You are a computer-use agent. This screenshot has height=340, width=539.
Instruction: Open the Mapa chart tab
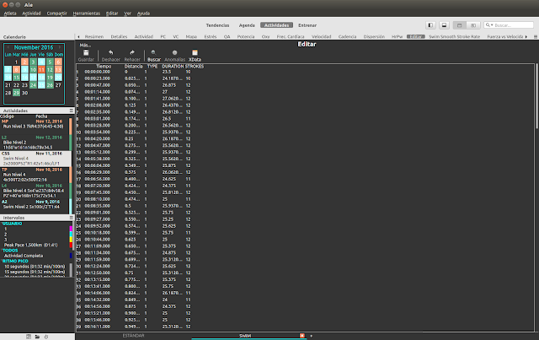[191, 36]
